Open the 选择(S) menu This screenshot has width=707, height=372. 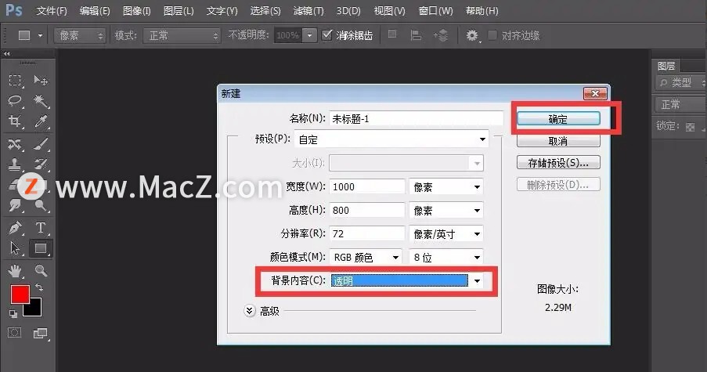(265, 11)
